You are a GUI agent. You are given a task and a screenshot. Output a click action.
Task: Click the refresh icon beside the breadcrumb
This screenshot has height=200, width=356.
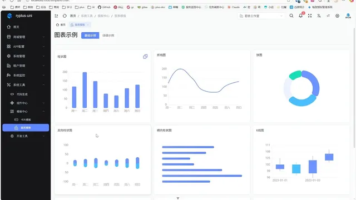click(x=65, y=16)
